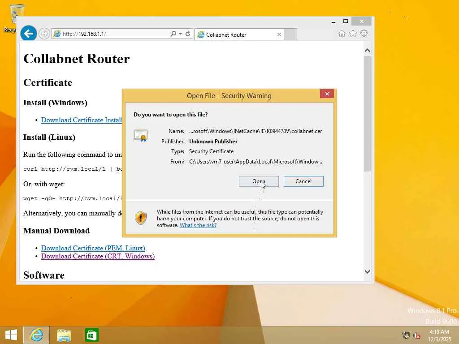Click the page scrollbar down arrow
Viewport: 459px width, 344px height.
[x=368, y=271]
